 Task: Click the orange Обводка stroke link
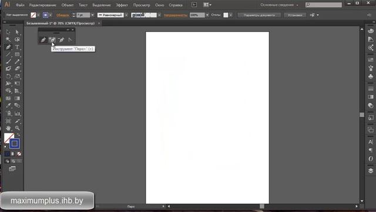click(63, 15)
